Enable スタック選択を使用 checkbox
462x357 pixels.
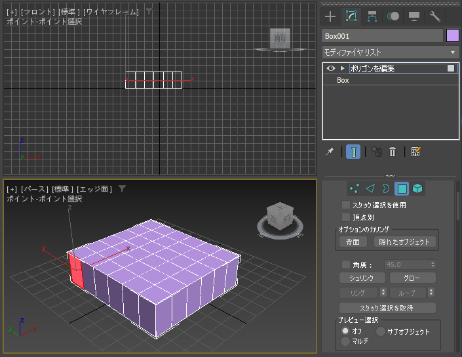coord(345,205)
